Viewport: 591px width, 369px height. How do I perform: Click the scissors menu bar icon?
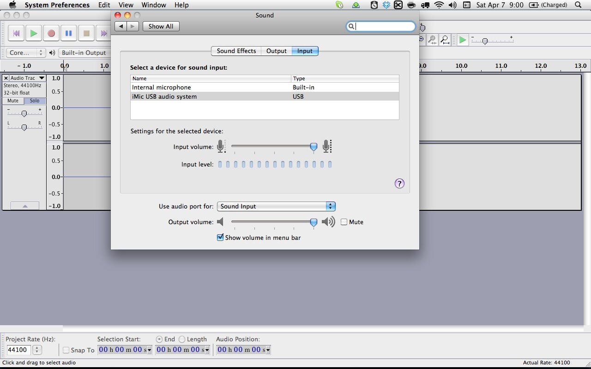398,5
